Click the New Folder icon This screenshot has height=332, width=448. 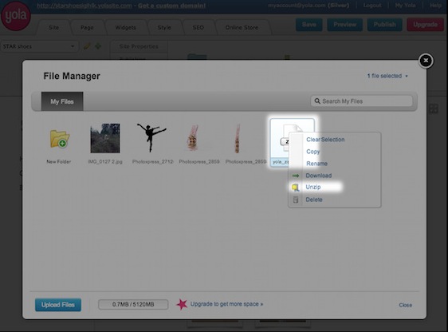(60, 139)
